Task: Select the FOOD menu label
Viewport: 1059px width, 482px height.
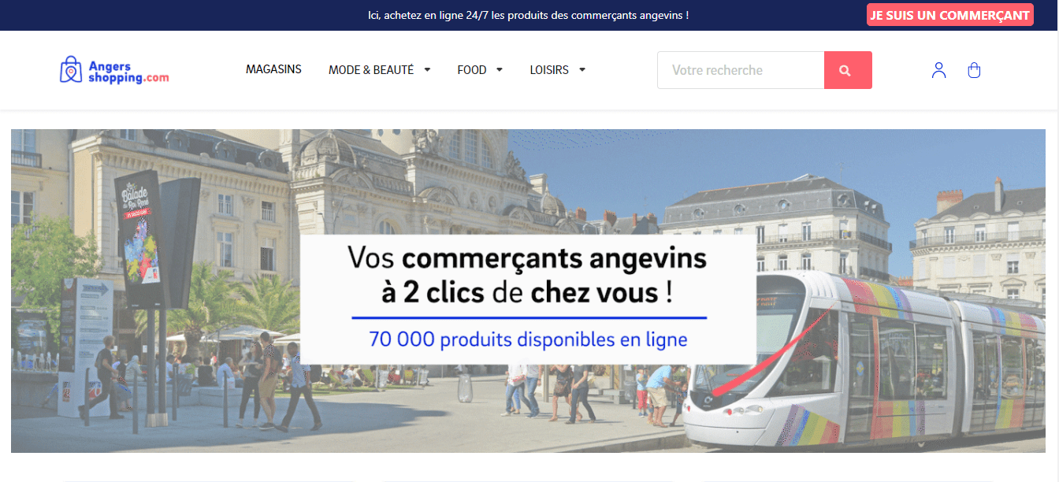Action: coord(471,70)
